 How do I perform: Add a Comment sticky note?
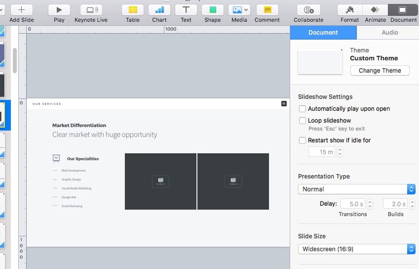click(x=267, y=10)
